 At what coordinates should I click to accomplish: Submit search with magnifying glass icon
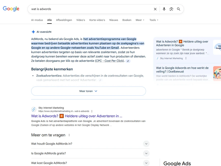tap(179, 9)
